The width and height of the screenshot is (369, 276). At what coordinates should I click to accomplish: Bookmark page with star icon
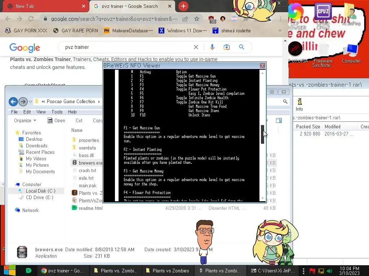point(197,19)
